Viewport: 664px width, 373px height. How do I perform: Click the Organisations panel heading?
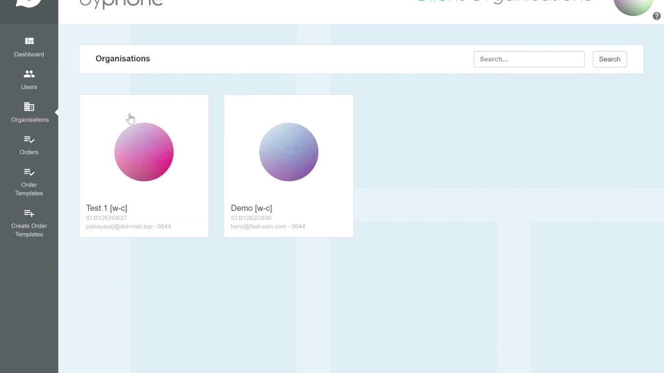click(122, 59)
